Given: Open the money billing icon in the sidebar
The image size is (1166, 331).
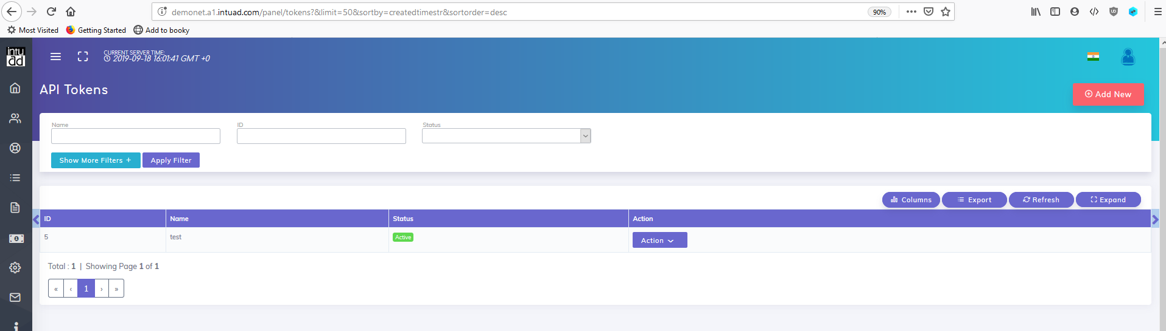Looking at the screenshot, I should [16, 239].
